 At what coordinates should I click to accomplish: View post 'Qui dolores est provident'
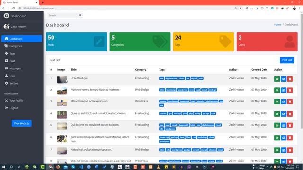coord(277,125)
